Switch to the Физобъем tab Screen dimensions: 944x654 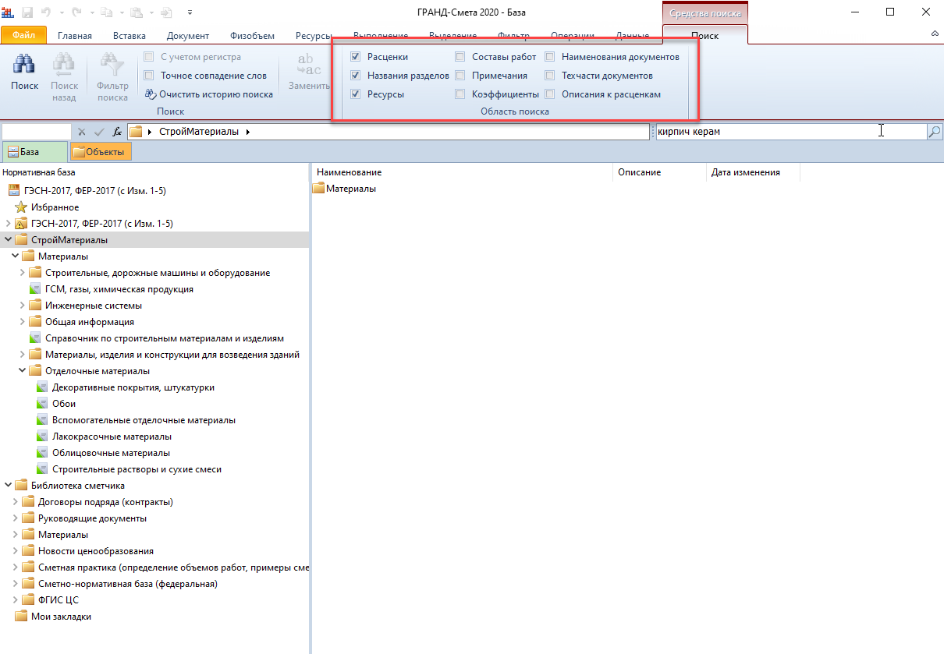click(x=252, y=36)
